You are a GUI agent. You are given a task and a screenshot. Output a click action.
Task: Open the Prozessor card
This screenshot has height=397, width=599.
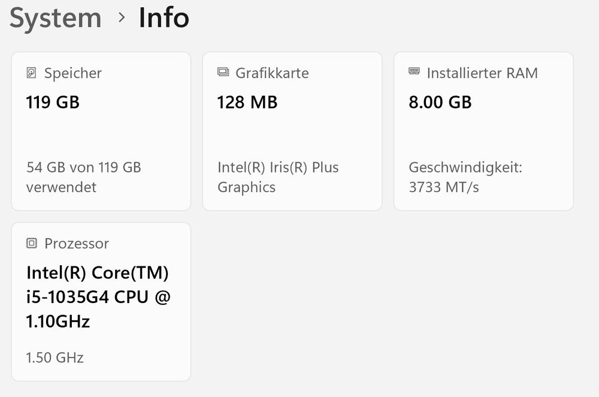[101, 302]
